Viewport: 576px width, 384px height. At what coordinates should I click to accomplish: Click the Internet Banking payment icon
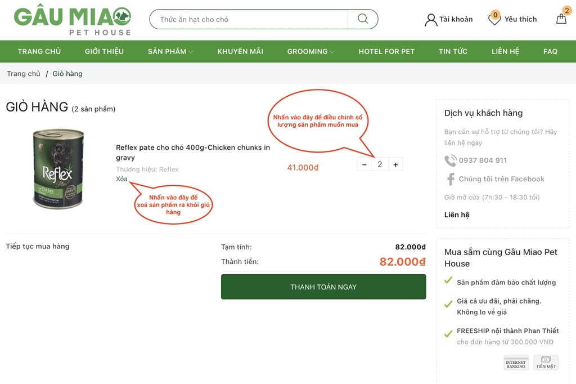516,363
